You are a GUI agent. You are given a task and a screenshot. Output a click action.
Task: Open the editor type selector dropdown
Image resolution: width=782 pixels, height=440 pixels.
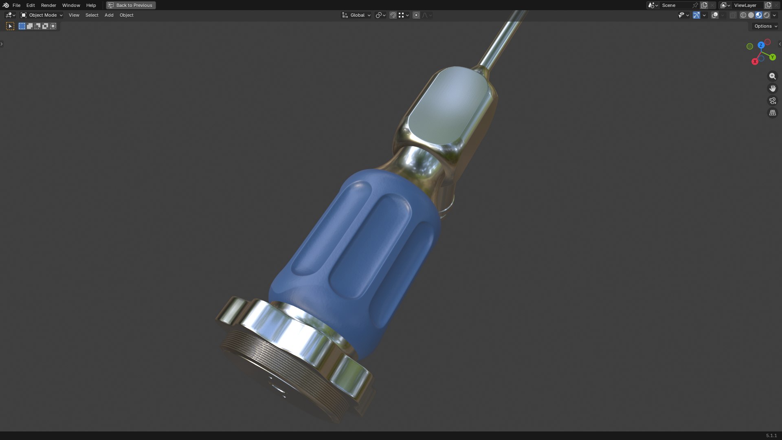tap(10, 15)
